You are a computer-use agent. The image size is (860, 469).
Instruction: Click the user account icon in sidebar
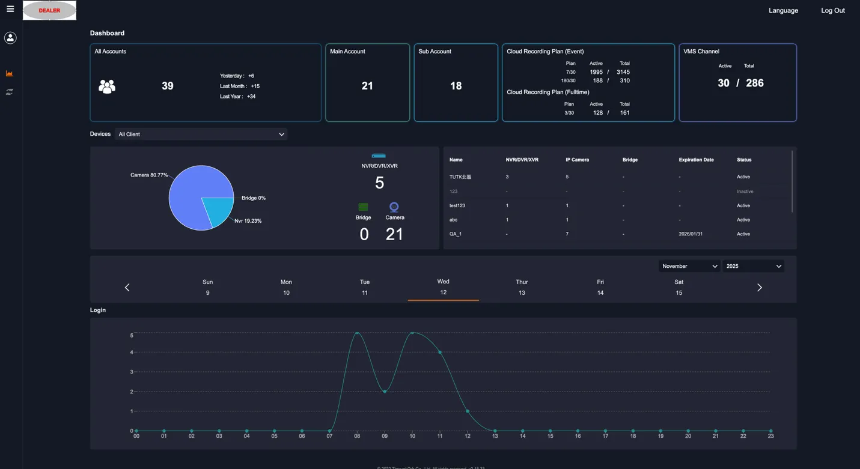10,37
